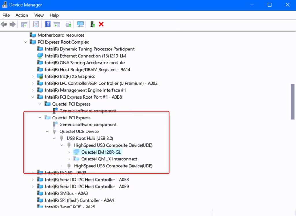
Task: Open the Action menu
Action: point(22,15)
